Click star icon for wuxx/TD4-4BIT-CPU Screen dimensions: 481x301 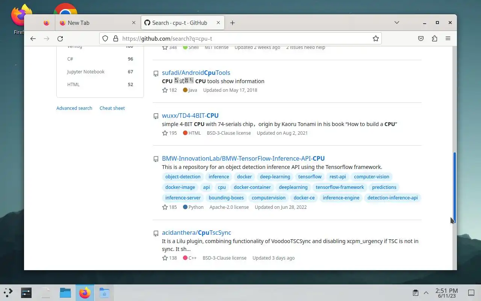tap(165, 133)
